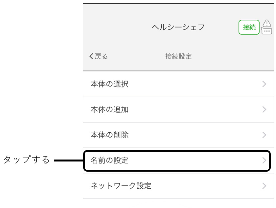
Task: Tap the highlighted 名前の設定 item
Action: click(109, 161)
